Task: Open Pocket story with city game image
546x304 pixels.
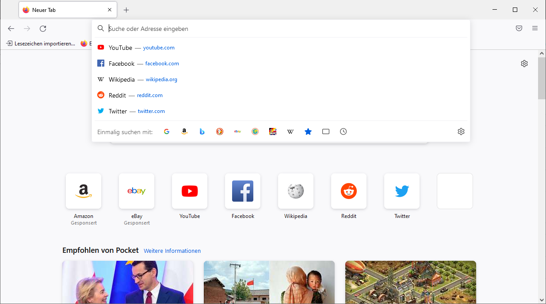Action: coord(411,282)
